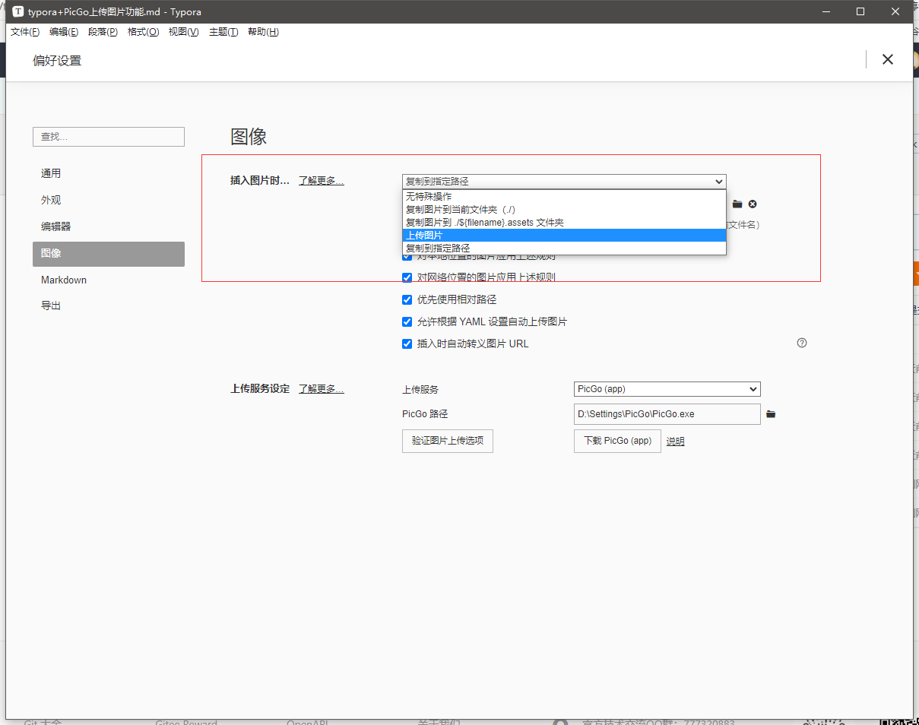The image size is (919, 725).
Task: Open the 文件(F) menu
Action: coord(25,32)
